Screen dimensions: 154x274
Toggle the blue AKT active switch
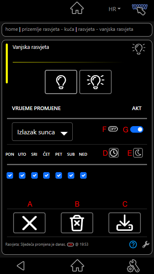click(x=137, y=129)
